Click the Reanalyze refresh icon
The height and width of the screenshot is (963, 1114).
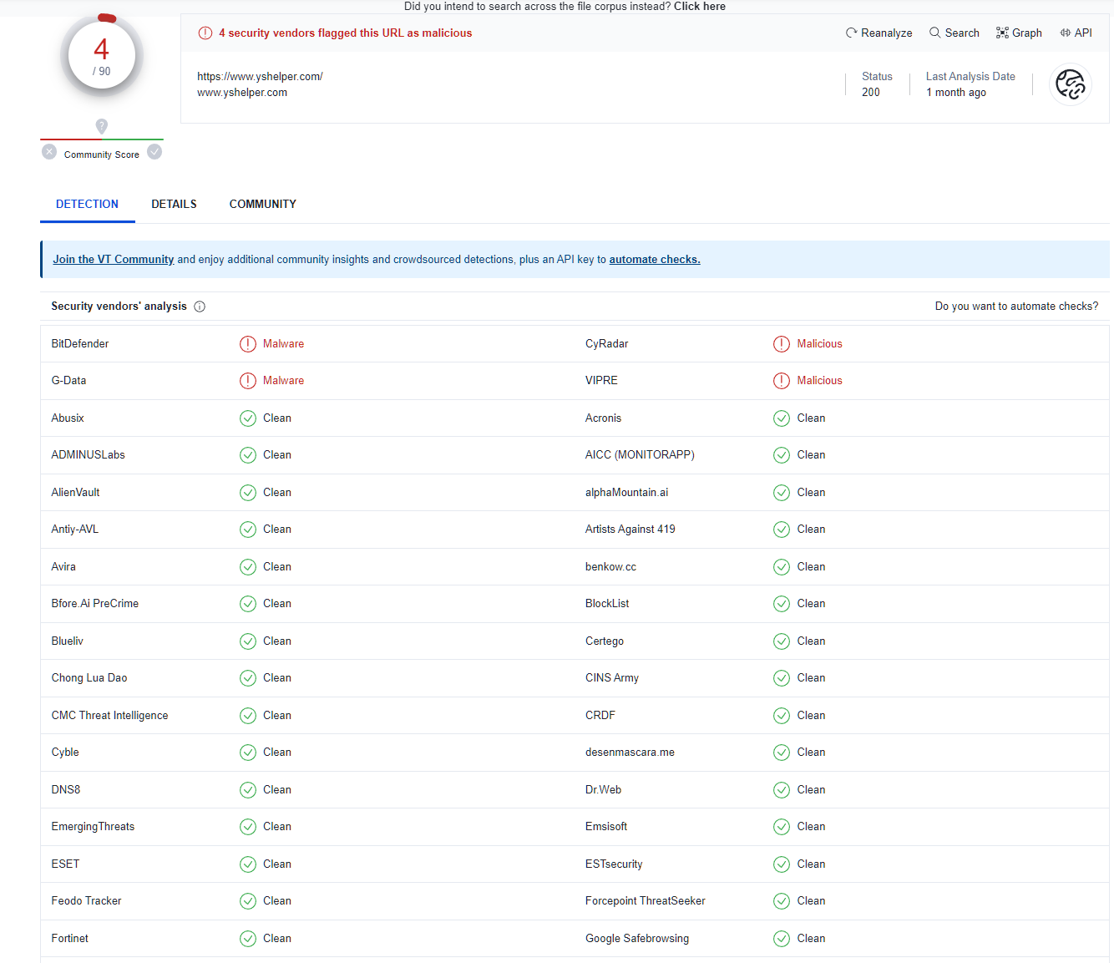[851, 33]
